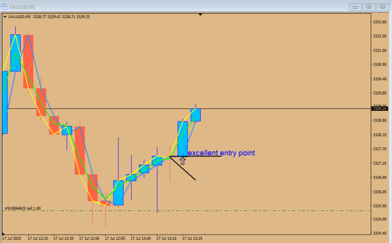This screenshot has height=243, width=392.
Task: Click the 17 Jul 12:45 time label
Action: click(x=89, y=239)
